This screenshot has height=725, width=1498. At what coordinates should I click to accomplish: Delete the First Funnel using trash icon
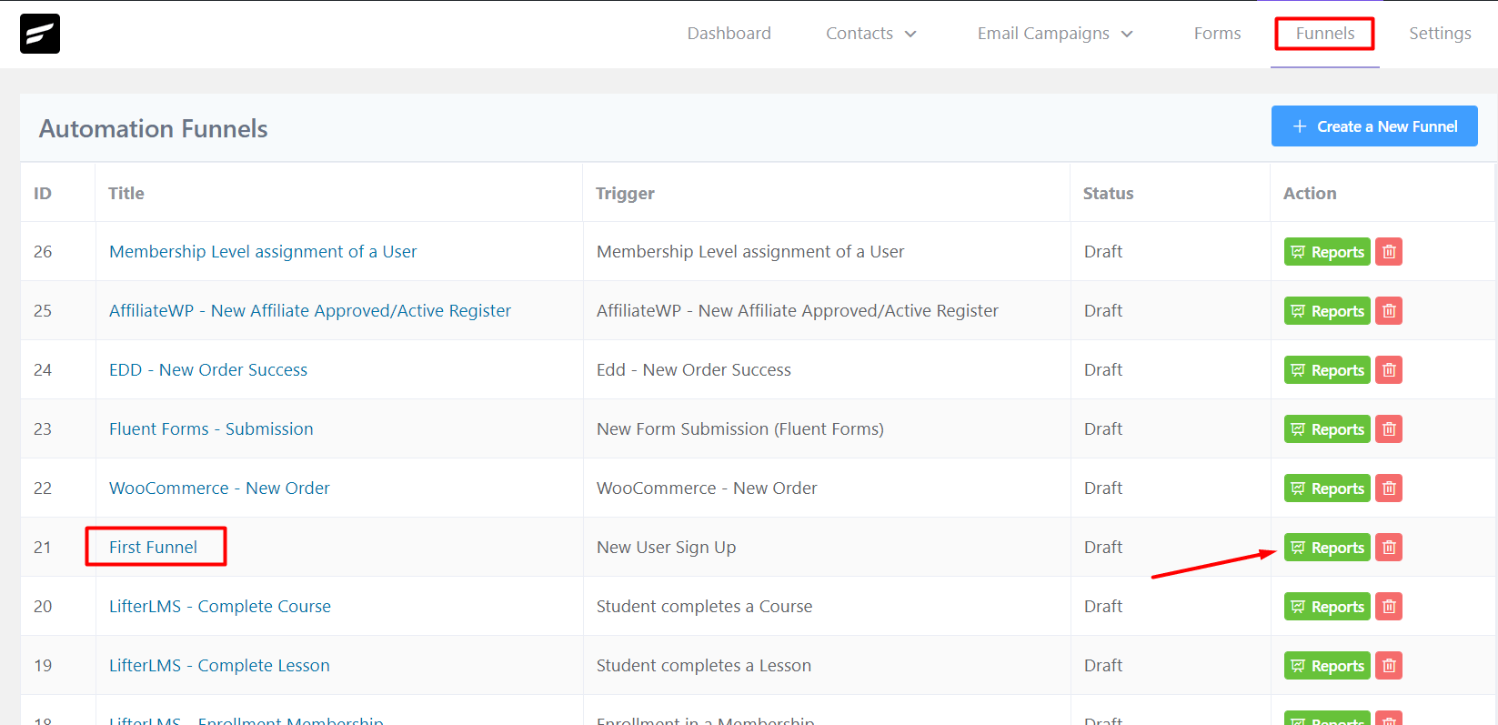point(1389,548)
